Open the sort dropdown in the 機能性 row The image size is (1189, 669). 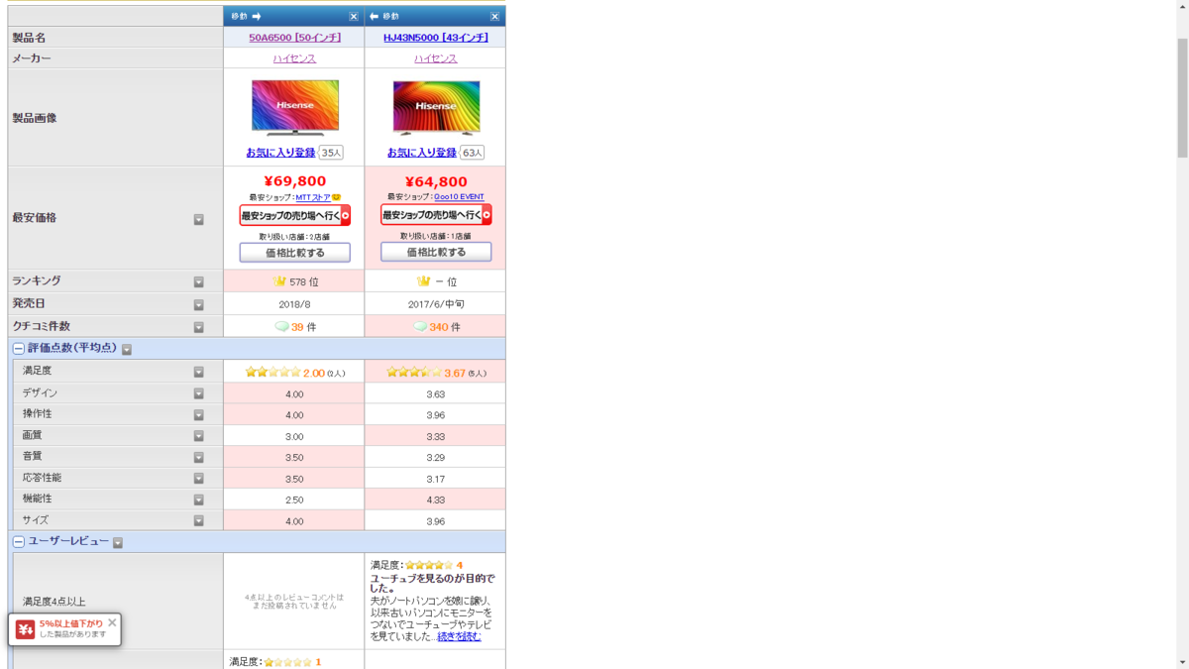[198, 501]
